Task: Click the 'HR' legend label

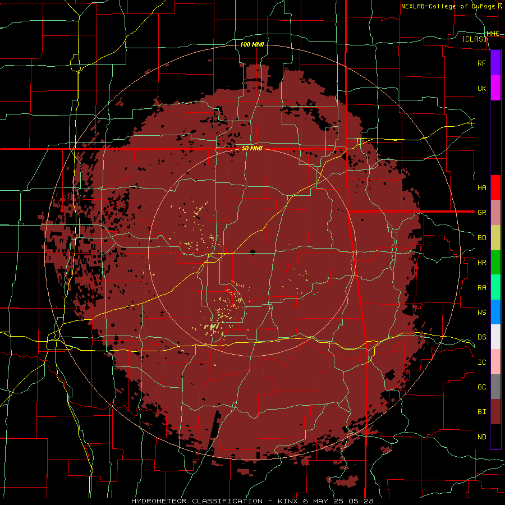Action: click(x=482, y=263)
